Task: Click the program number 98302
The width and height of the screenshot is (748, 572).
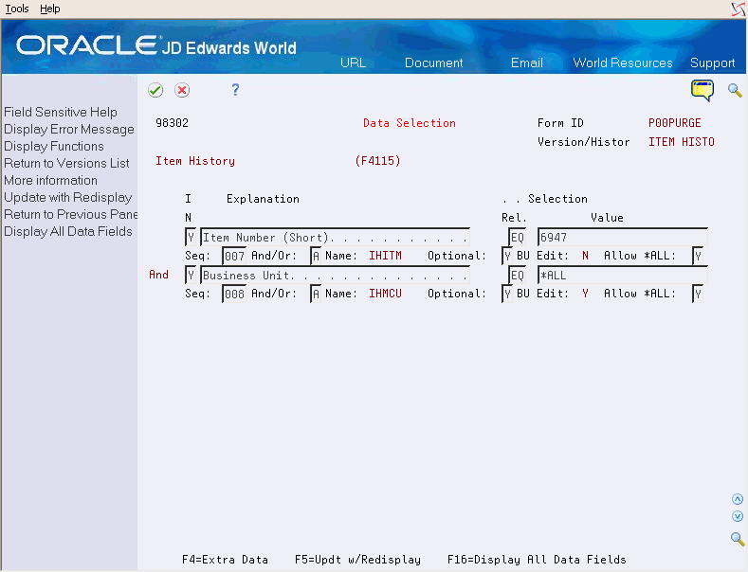Action: 172,123
